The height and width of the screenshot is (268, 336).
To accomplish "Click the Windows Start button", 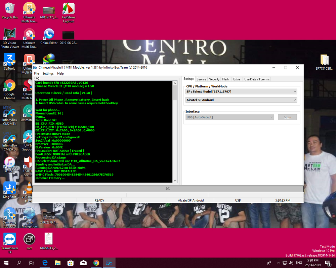I will click(6, 263).
